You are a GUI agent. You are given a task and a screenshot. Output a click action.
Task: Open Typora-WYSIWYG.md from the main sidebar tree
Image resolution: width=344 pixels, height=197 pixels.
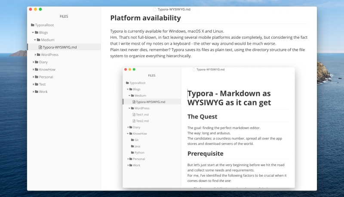pos(60,47)
